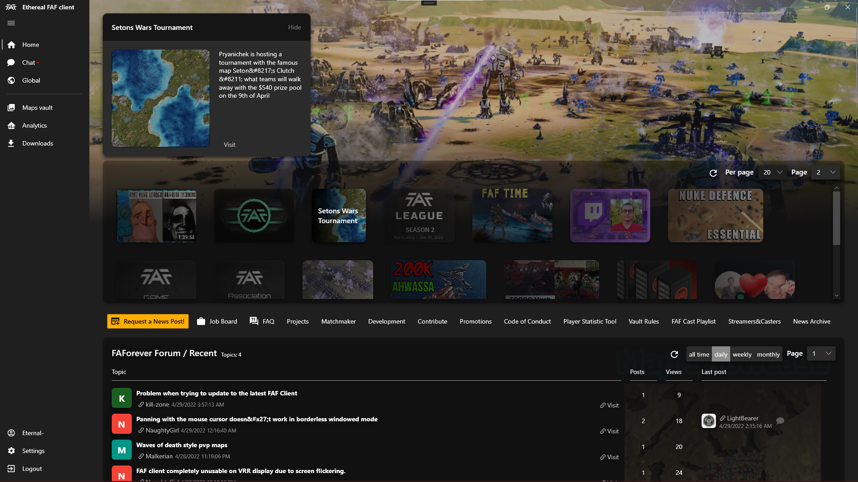Click the Setons Wars Tournament tile
Screen dimensions: 858x482
[x=339, y=216]
